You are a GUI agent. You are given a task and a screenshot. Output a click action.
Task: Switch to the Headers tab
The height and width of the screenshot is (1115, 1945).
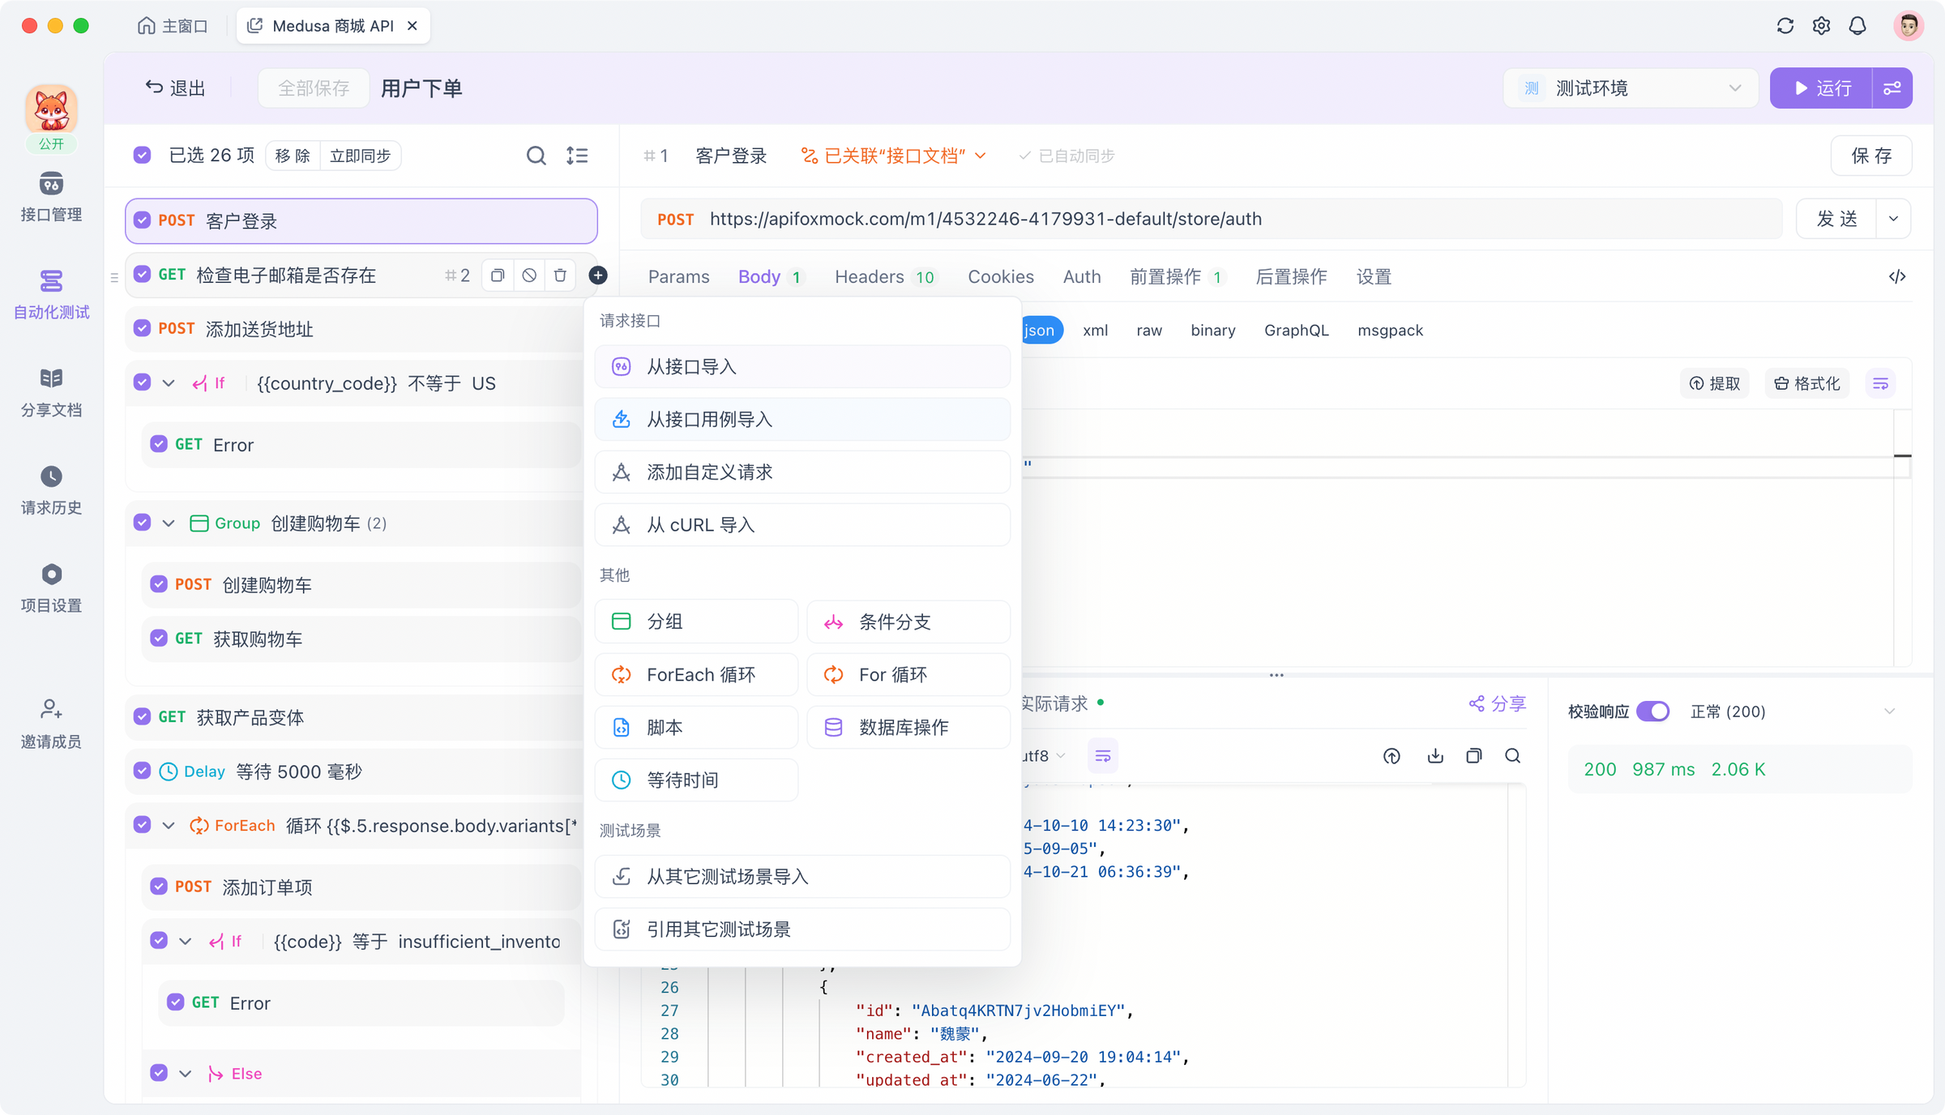pyautogui.click(x=869, y=276)
